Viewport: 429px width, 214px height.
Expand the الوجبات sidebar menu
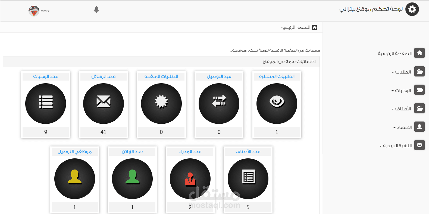(401, 90)
